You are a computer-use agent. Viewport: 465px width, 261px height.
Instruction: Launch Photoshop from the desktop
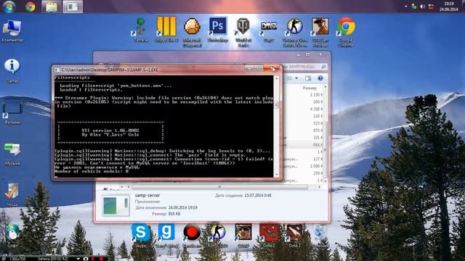218,30
